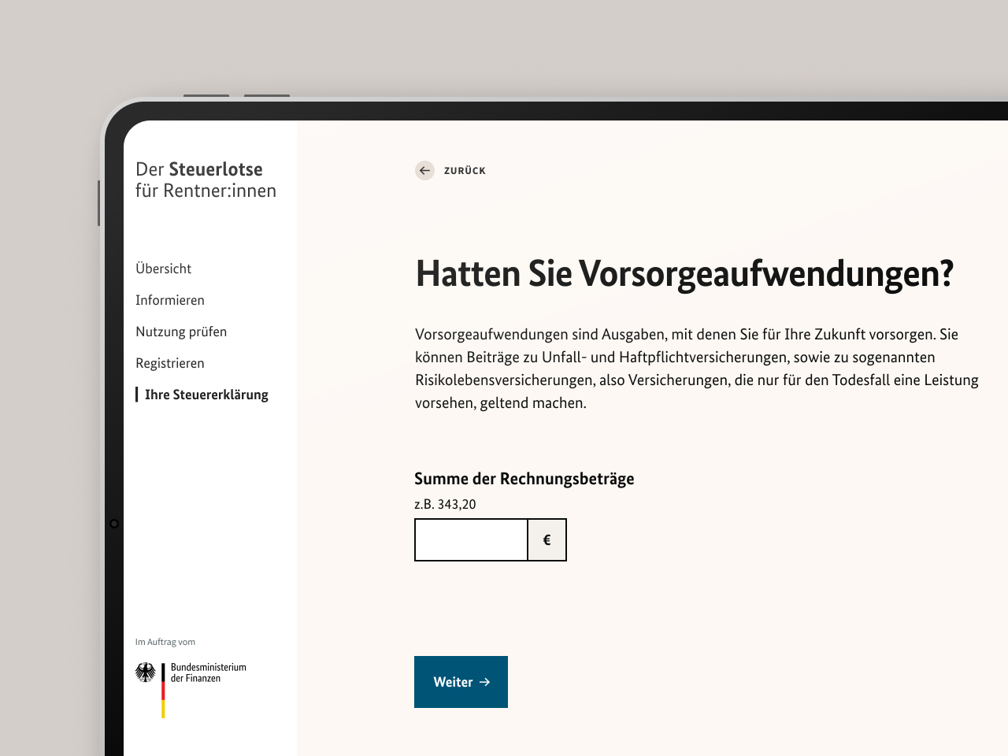Viewport: 1008px width, 756px height.
Task: Click the active-section indicator bar beside Ihre Steuererklärung
Action: [137, 394]
